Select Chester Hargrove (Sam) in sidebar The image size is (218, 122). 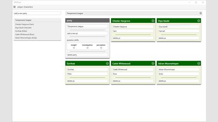(x=24, y=24)
